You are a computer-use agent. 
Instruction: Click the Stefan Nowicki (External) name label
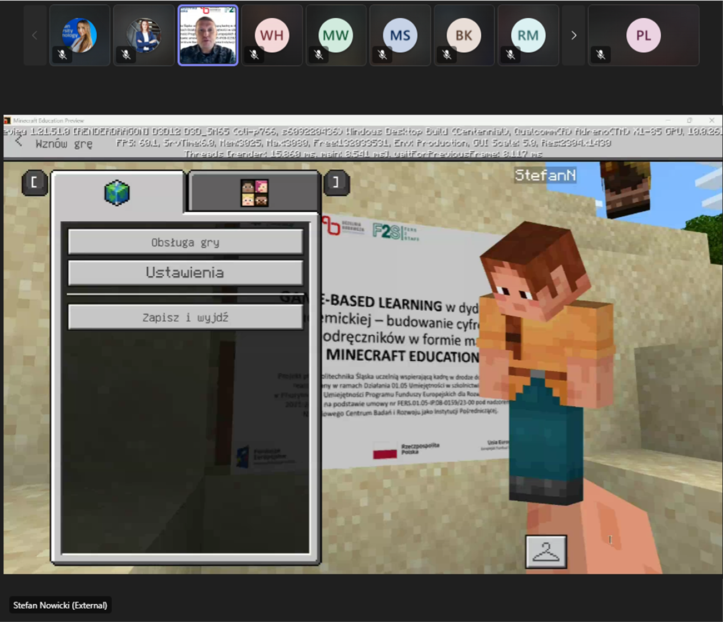click(x=60, y=605)
